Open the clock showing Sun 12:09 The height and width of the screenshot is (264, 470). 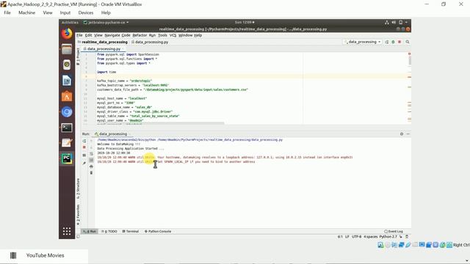pos(245,23)
